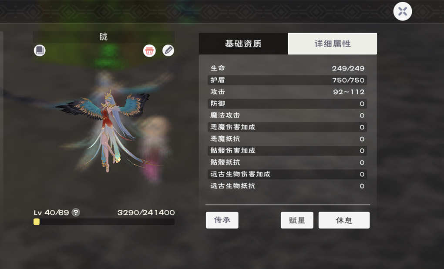The height and width of the screenshot is (269, 444).
Task: Select the 恶魔伤害加成 attribute row
Action: point(287,127)
